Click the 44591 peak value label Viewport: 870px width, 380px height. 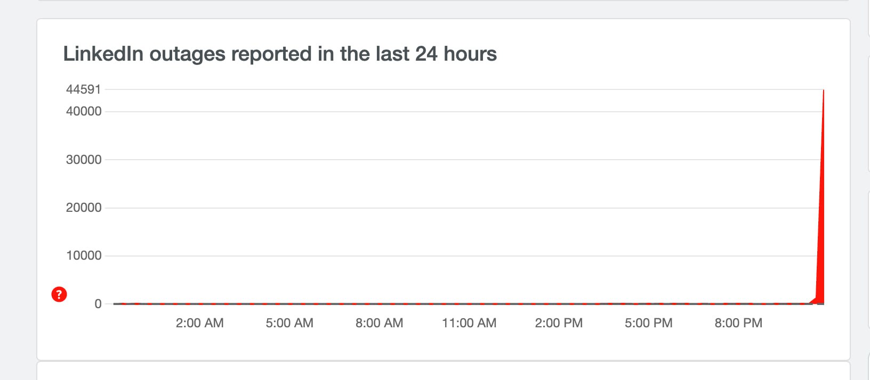pos(83,89)
